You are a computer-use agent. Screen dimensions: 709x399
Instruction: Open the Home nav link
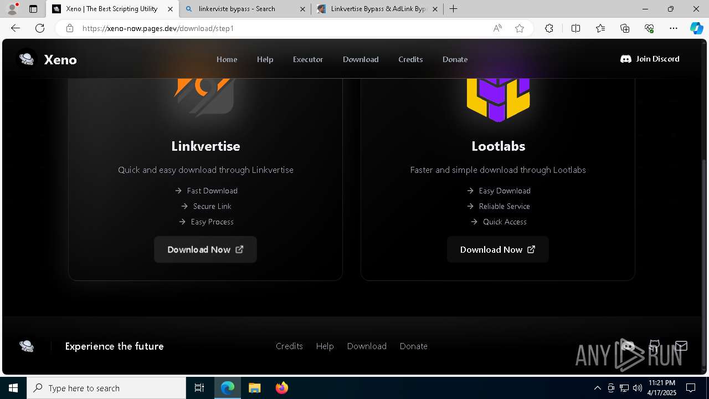coord(227,59)
